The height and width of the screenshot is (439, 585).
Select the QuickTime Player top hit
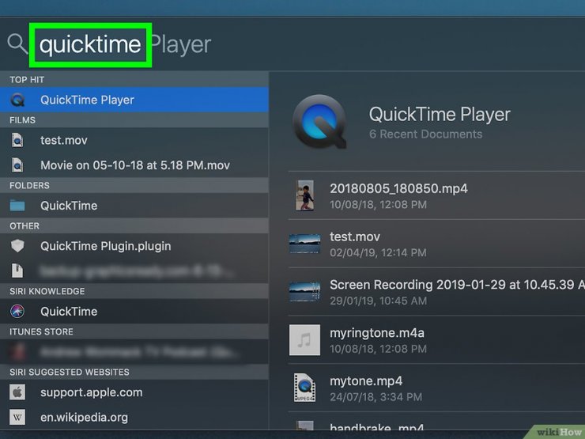pos(134,100)
